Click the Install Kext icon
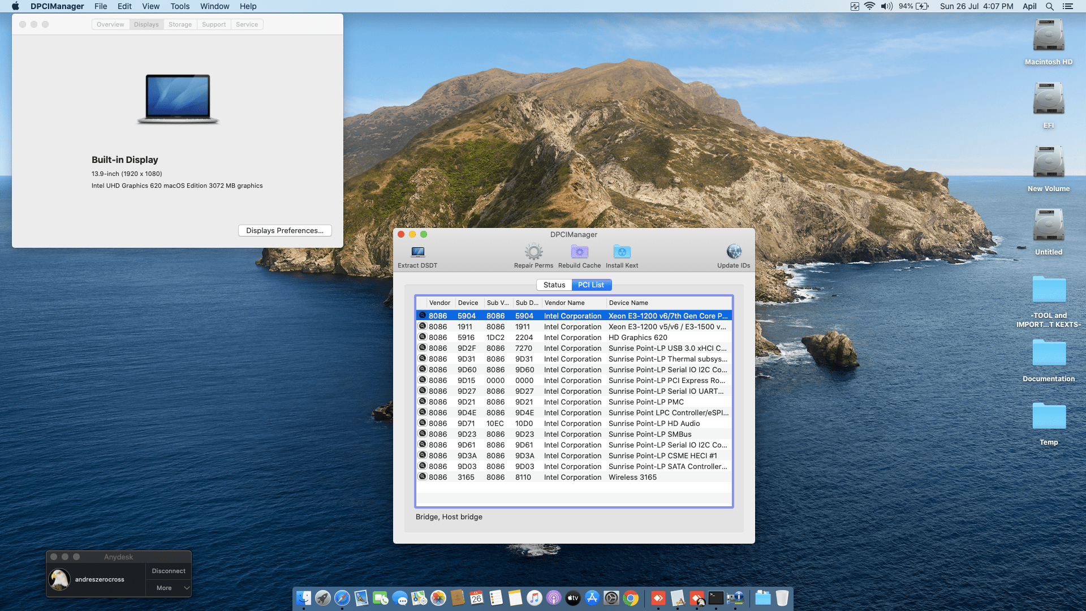 [x=622, y=252]
